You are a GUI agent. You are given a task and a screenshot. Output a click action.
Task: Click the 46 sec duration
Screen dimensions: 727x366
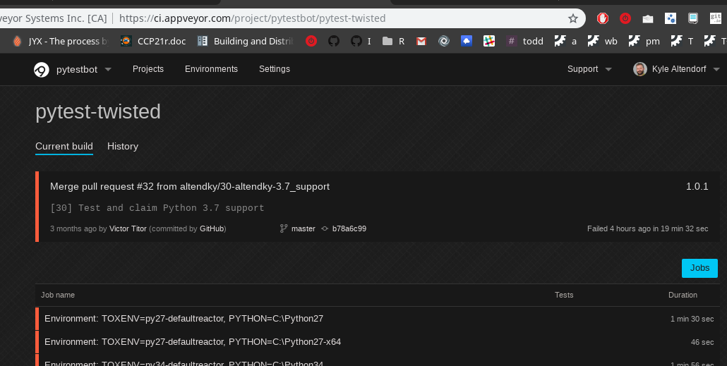tap(702, 342)
